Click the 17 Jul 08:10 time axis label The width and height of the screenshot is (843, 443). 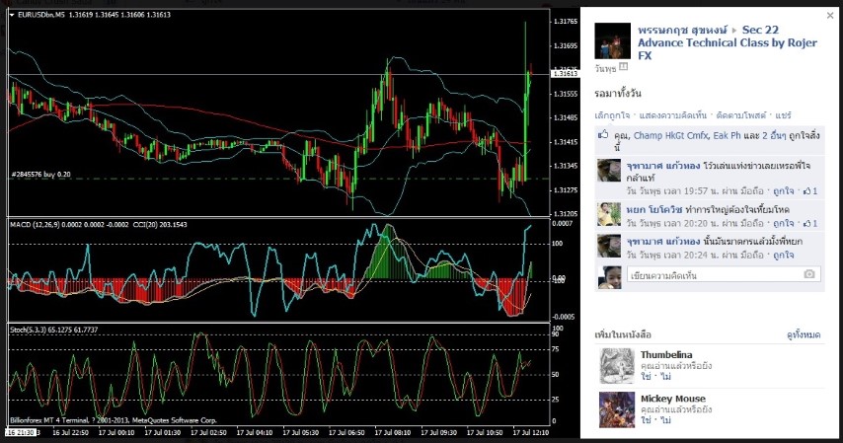393,433
